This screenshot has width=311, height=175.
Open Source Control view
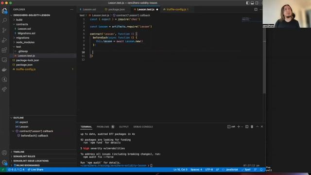(4, 30)
